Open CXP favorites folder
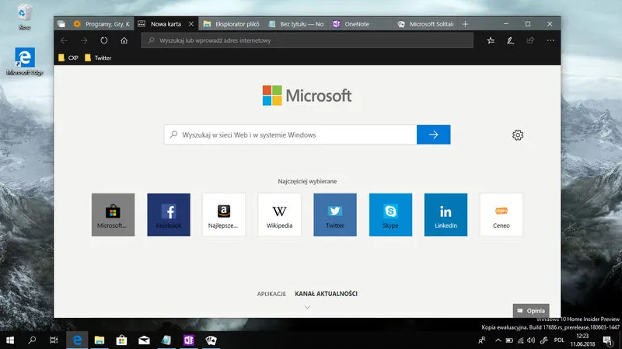The image size is (622, 349). 68,58
